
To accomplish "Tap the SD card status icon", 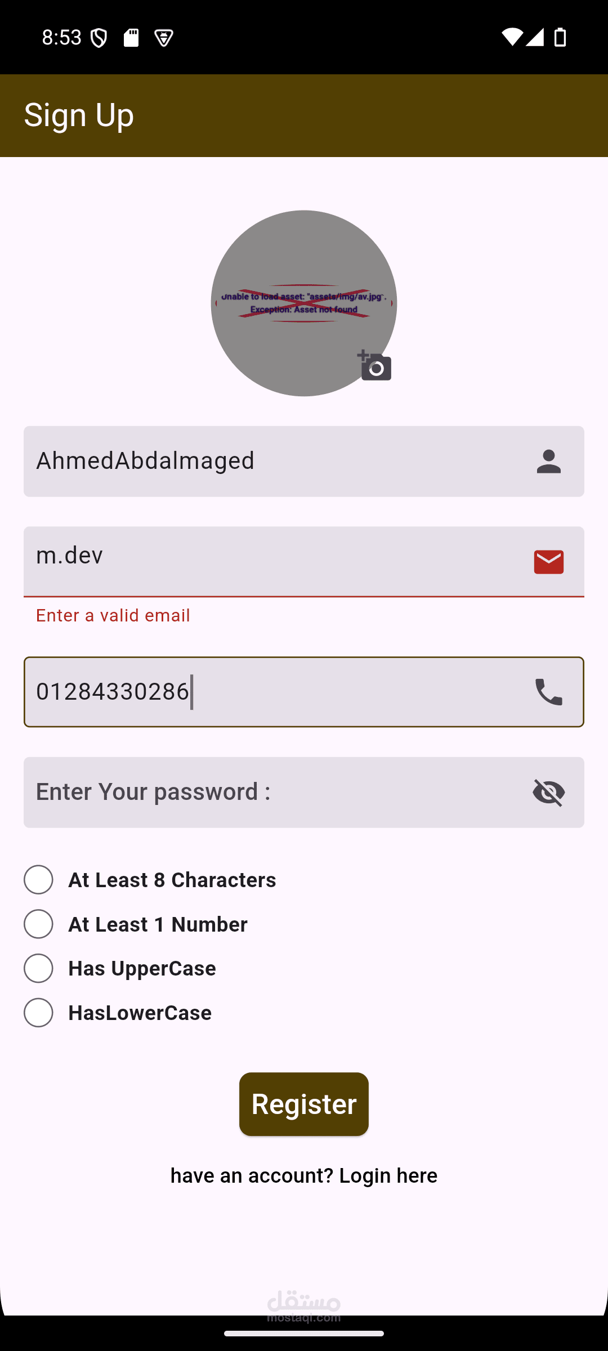I will tap(131, 38).
